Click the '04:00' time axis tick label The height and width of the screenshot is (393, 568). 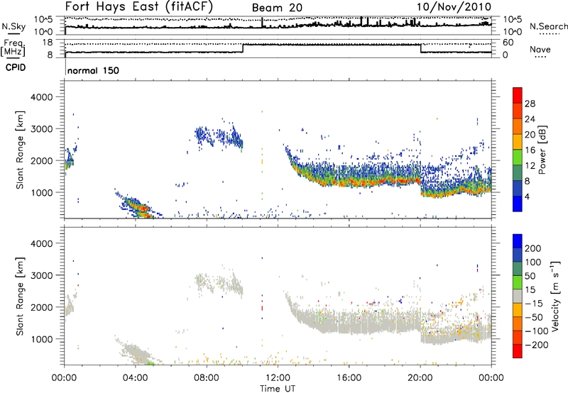[135, 378]
